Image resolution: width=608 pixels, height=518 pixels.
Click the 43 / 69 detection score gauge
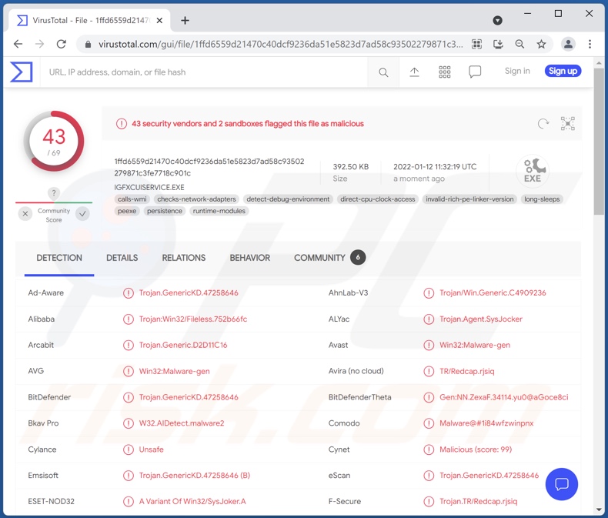(54, 142)
